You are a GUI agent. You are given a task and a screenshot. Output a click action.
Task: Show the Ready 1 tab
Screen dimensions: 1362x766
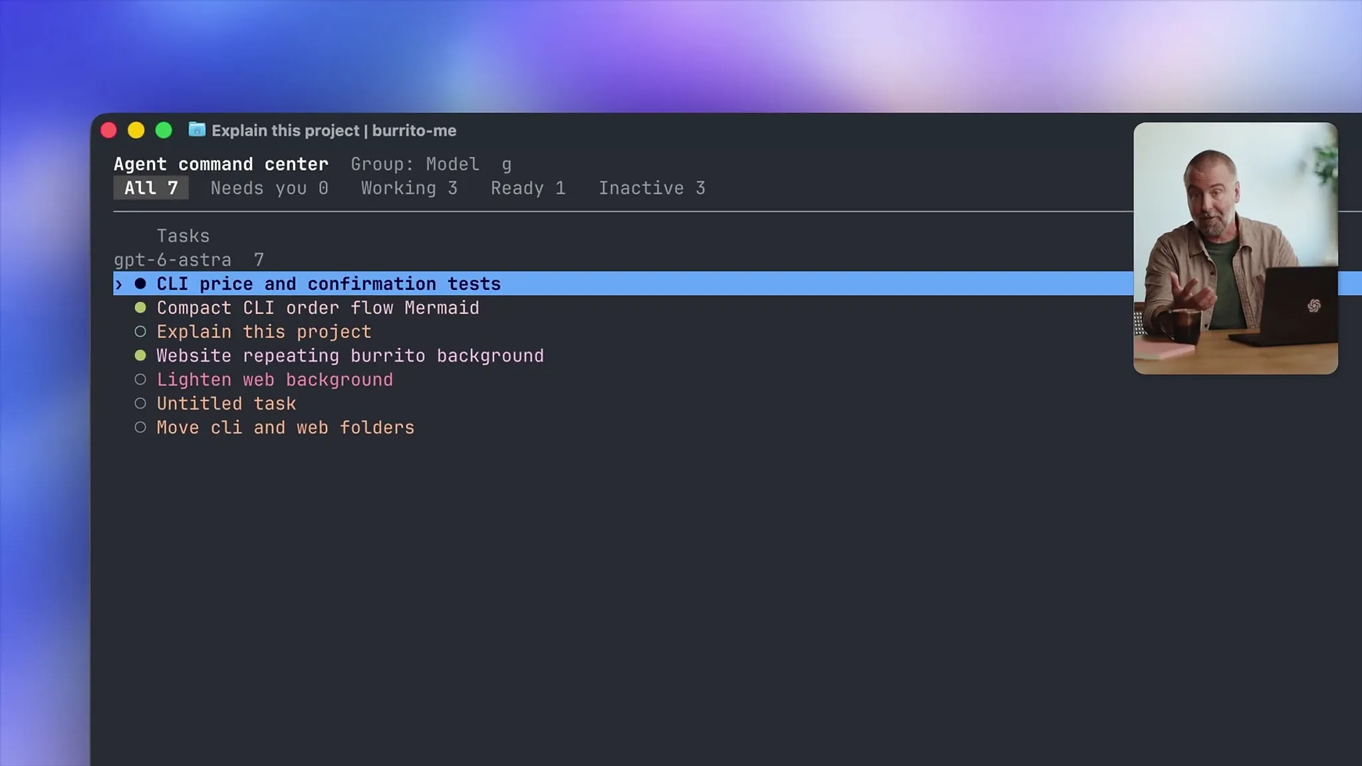pyautogui.click(x=528, y=188)
